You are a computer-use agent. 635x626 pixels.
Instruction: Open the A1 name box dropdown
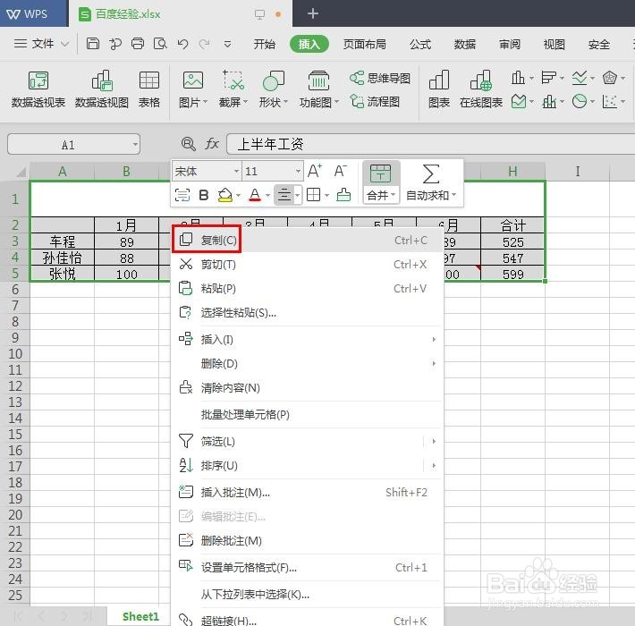point(135,144)
